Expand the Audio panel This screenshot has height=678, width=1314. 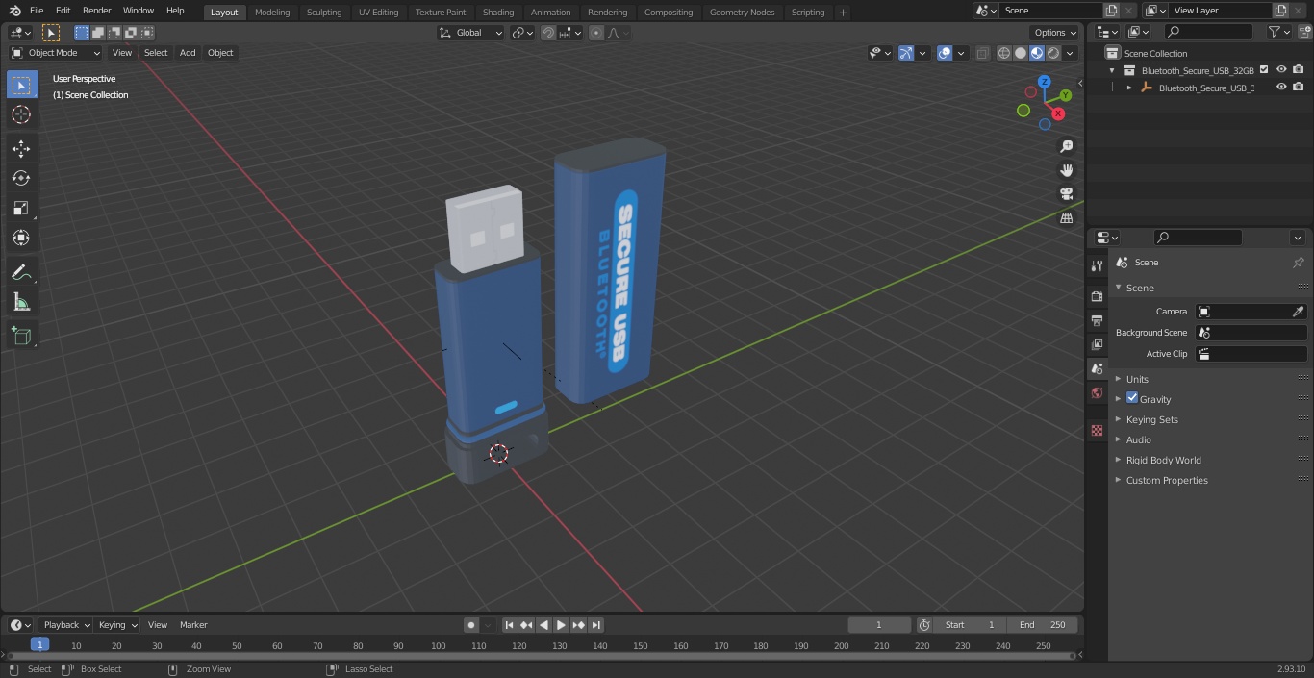tap(1138, 439)
